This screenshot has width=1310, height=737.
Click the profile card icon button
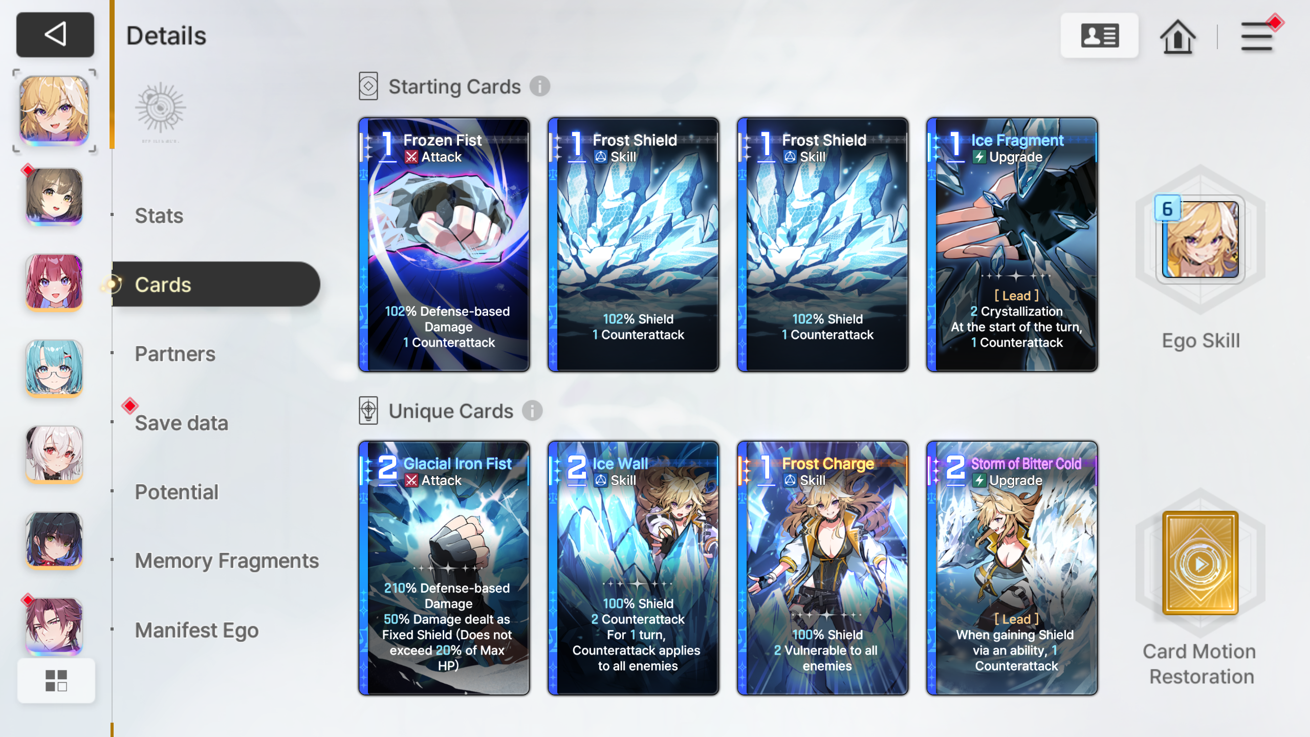(1100, 35)
